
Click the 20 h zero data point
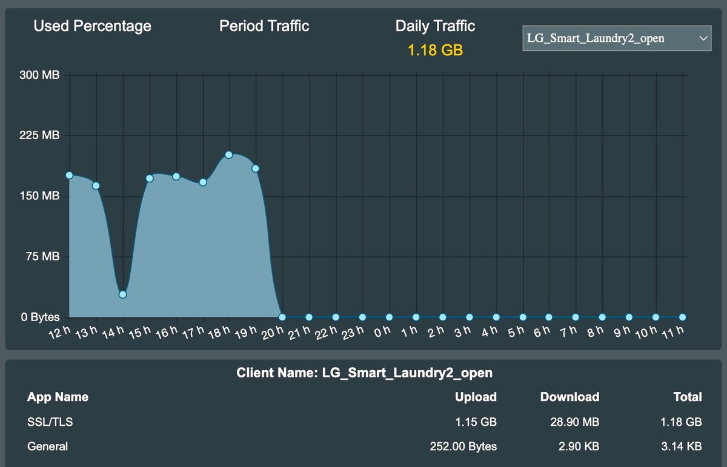(282, 317)
